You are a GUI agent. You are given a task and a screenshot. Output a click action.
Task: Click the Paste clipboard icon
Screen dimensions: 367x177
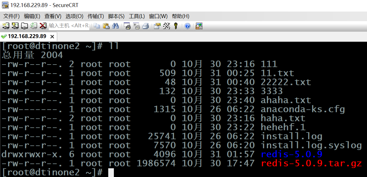tap(106, 26)
